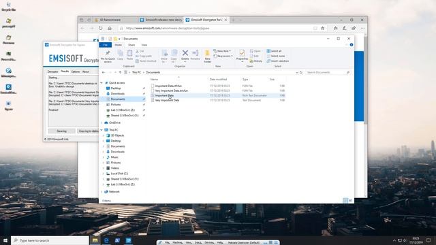Sort files by Date modified column header
This screenshot has height=245, width=436.
tap(225, 80)
